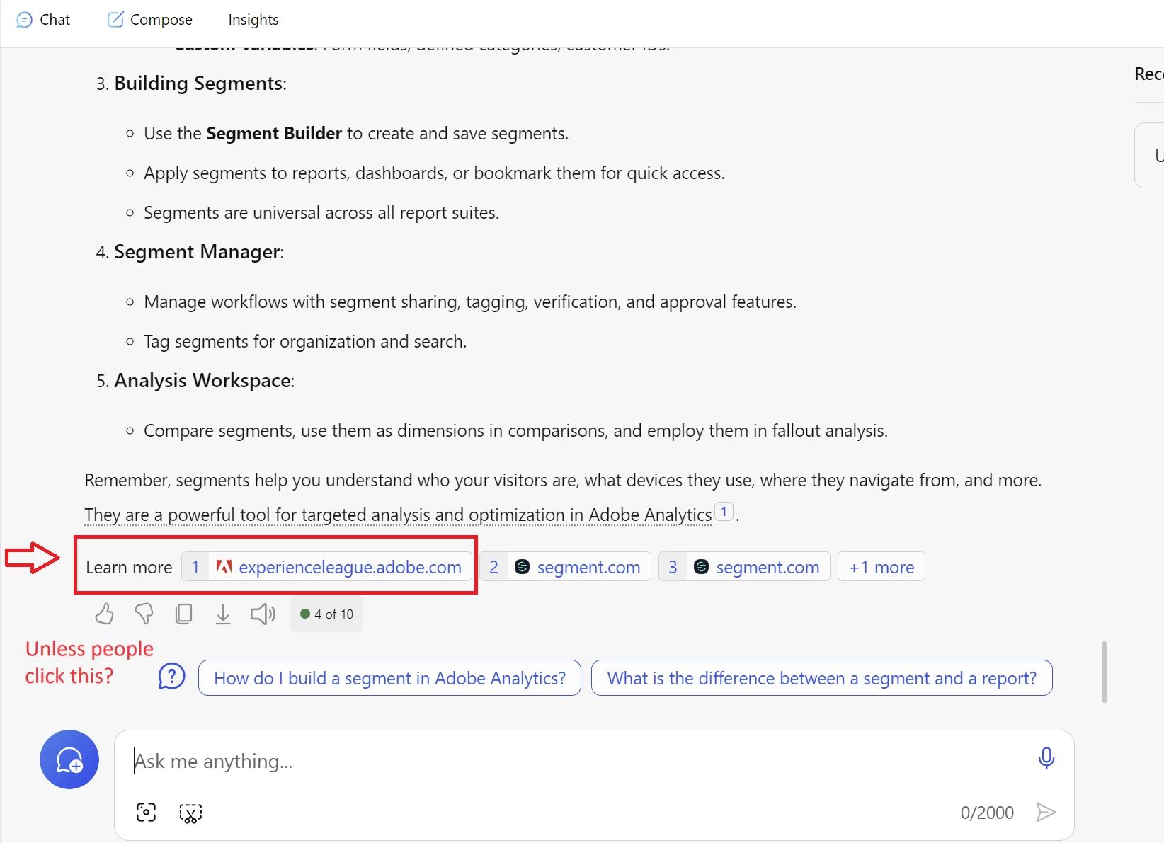The width and height of the screenshot is (1164, 843).
Task: Ask How do I build a segment in Adobe Analytics
Action: (x=389, y=678)
